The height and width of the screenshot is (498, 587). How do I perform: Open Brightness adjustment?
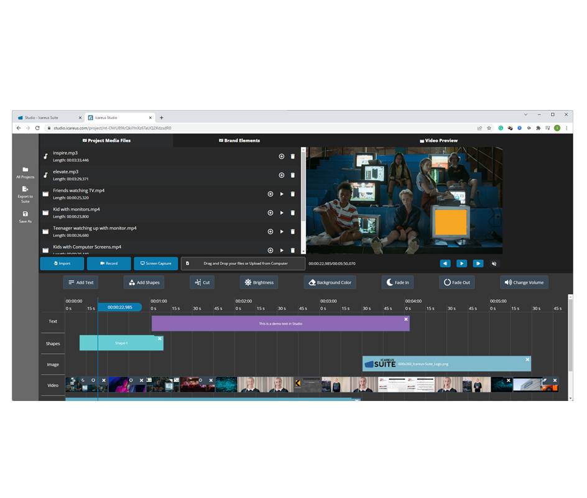coord(259,282)
